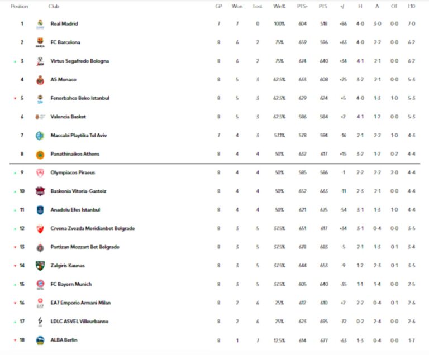This screenshot has width=429, height=355.
Task: Click the Club column header
Action: coord(54,6)
